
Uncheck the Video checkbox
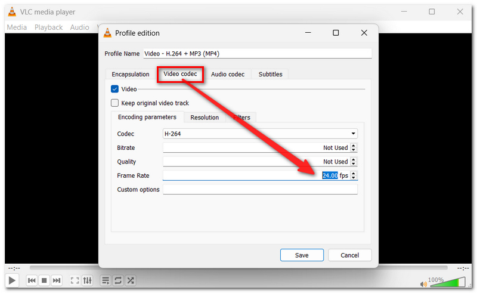(x=114, y=89)
